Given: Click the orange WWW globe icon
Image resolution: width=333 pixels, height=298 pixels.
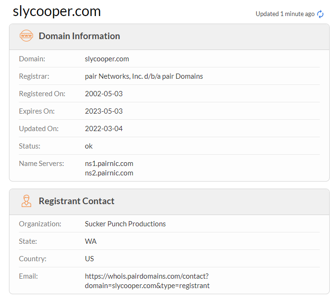Looking at the screenshot, I should (x=26, y=36).
